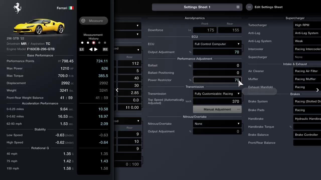Screen dimensions: 321x180
Task: Click the Handbrake Torque value field
Action: click(x=307, y=127)
